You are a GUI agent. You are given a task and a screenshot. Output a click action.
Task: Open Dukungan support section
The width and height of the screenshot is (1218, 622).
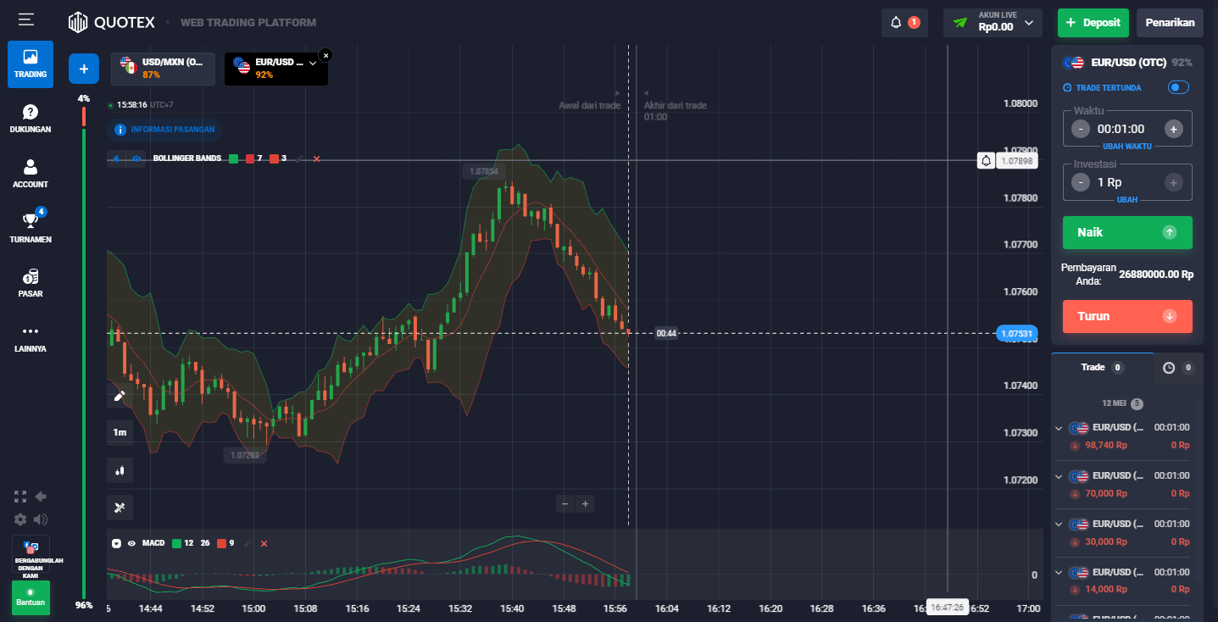click(31, 119)
